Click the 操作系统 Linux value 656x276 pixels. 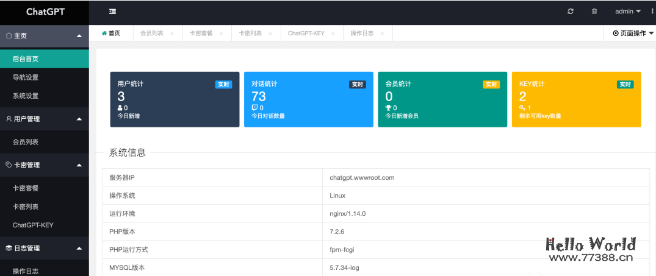click(337, 196)
